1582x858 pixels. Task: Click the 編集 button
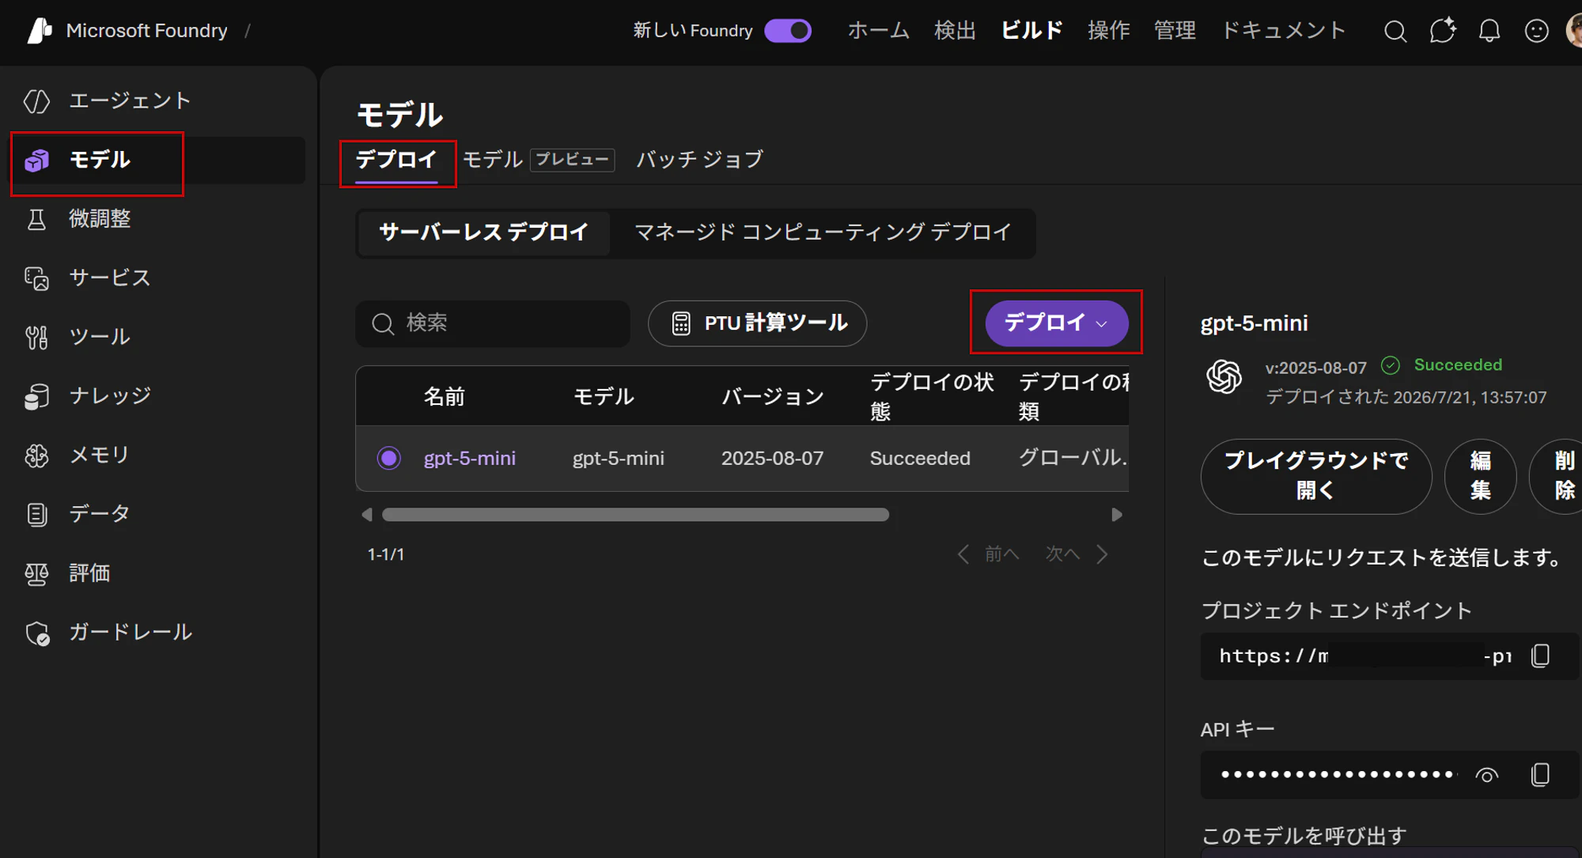pyautogui.click(x=1480, y=476)
